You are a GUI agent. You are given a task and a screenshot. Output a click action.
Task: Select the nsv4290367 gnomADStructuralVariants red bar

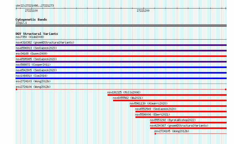(188, 128)
